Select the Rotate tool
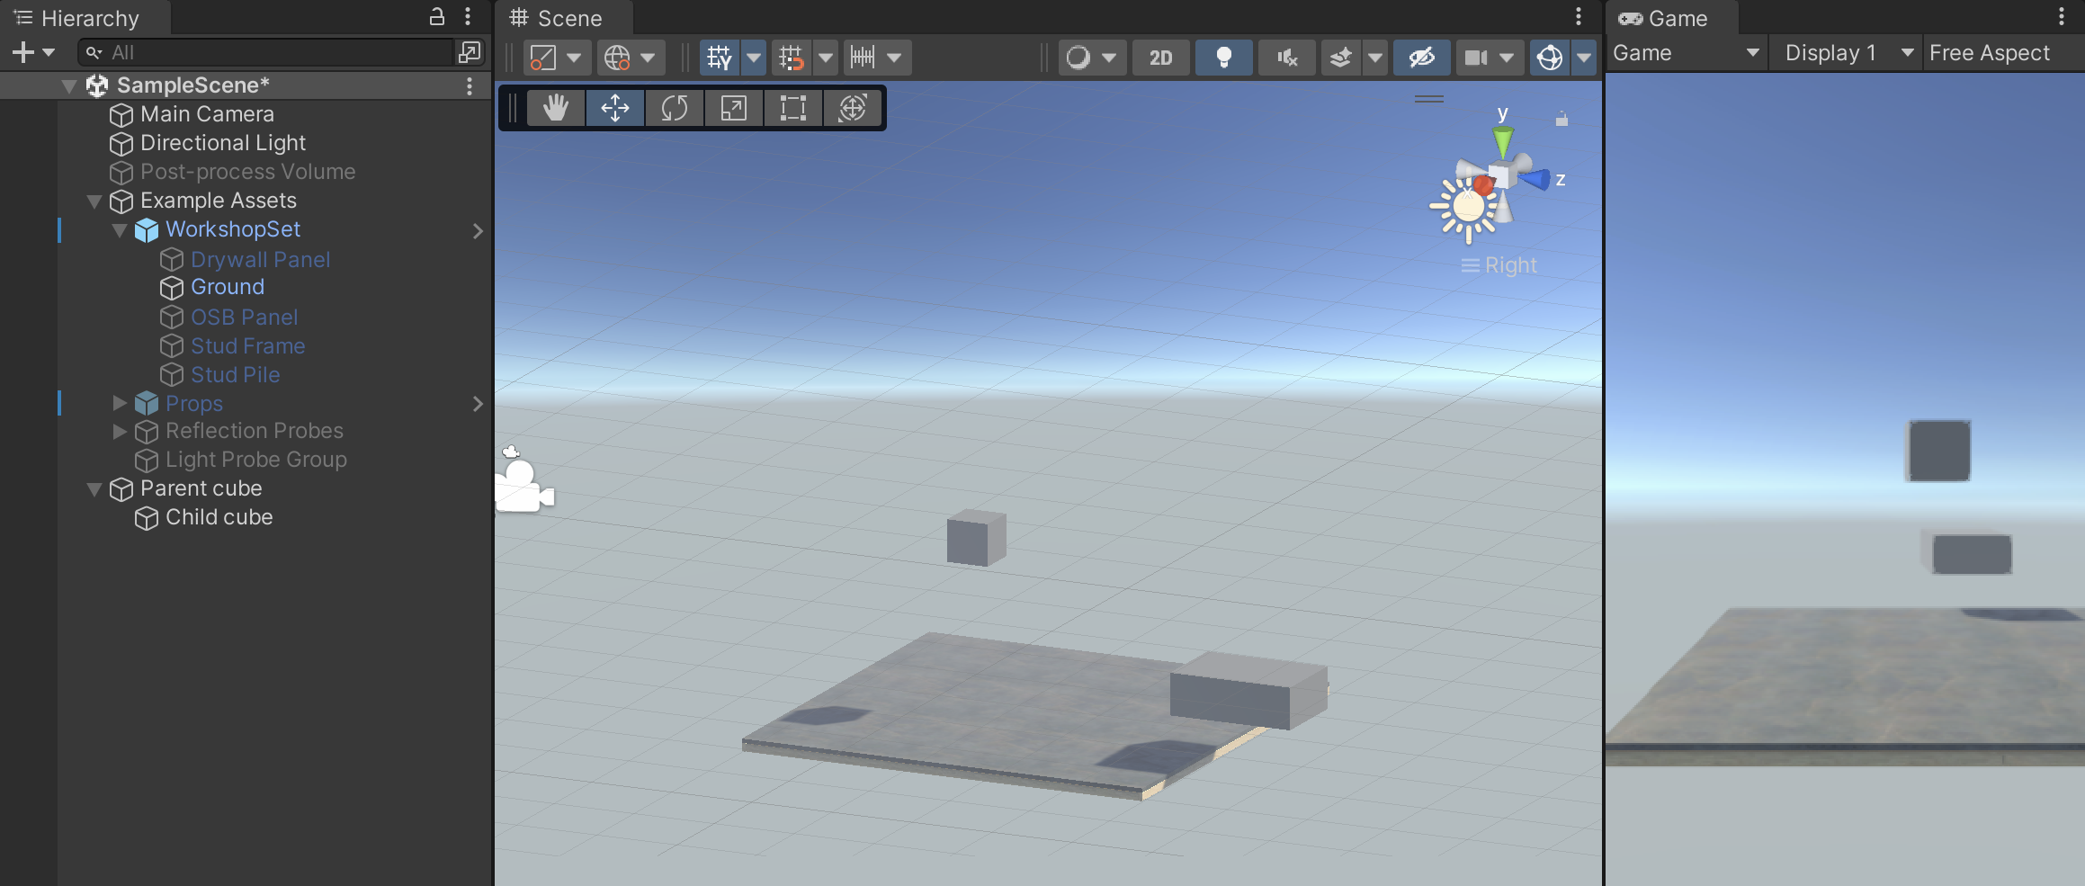The height and width of the screenshot is (886, 2085). [675, 108]
